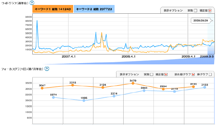Viewport: 217px width, 125px height.
Task: Click orange data point labeled 3479
Action: click(x=133, y=83)
